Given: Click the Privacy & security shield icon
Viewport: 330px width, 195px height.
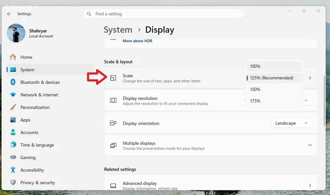Looking at the screenshot, I should point(13,182).
